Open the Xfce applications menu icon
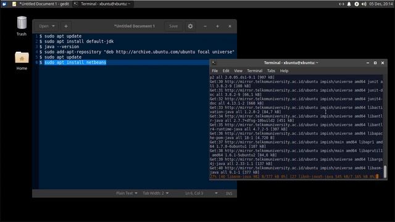Viewport: 395px width, 222px height. click(x=4, y=4)
